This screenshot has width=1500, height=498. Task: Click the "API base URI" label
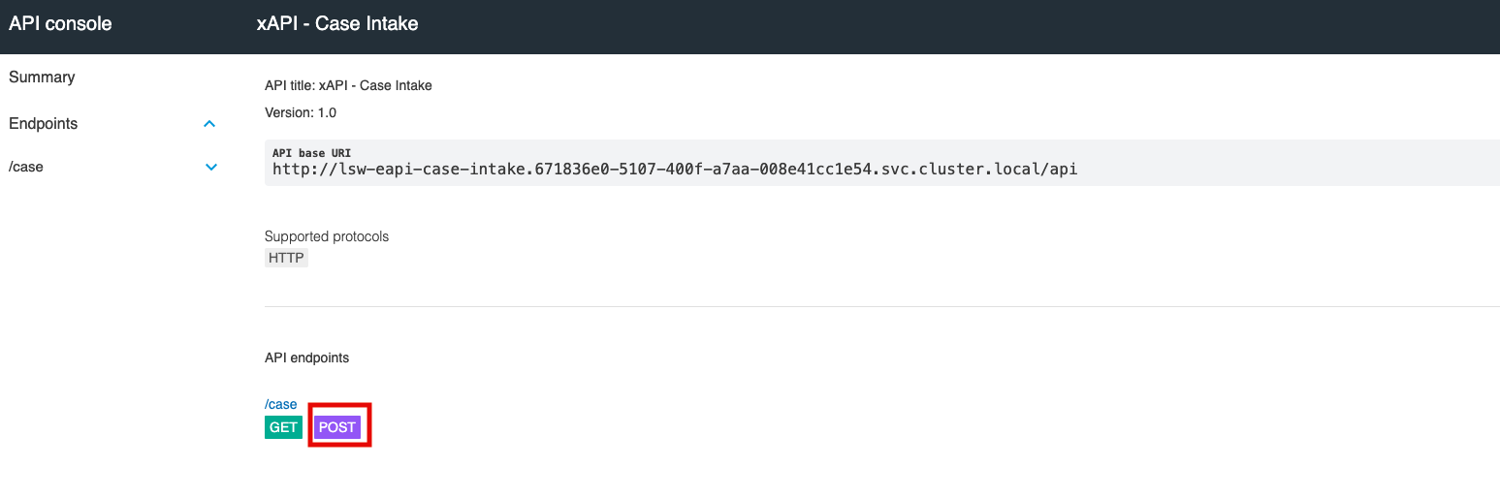point(311,153)
